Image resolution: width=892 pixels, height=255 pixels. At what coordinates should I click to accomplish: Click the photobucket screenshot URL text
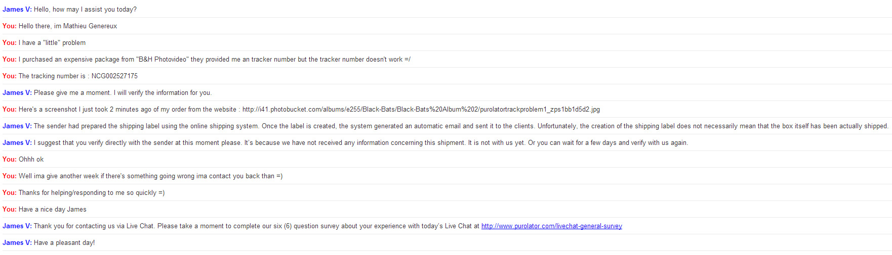pyautogui.click(x=421, y=110)
